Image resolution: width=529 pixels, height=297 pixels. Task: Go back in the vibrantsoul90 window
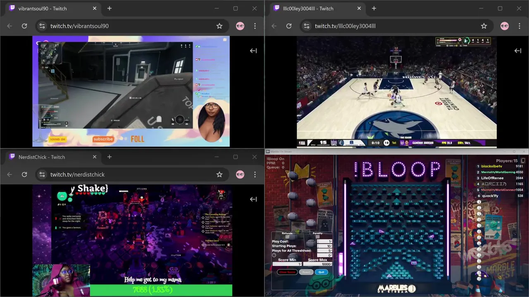coord(10,26)
